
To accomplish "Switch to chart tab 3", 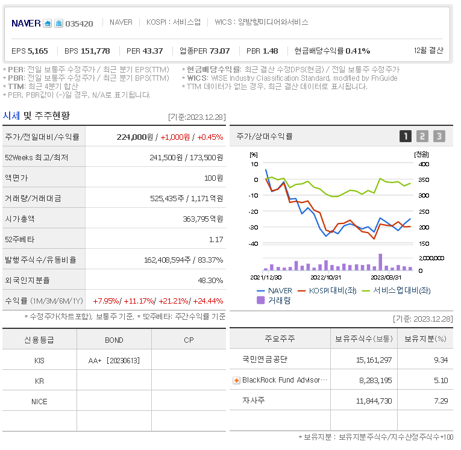I will pos(439,136).
